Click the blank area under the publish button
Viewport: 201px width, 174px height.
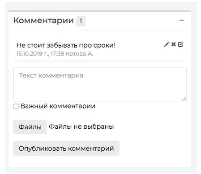[x=100, y=161]
